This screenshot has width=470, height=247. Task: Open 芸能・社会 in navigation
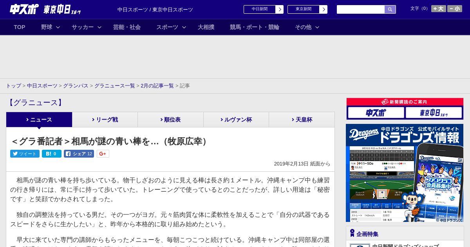tap(127, 27)
